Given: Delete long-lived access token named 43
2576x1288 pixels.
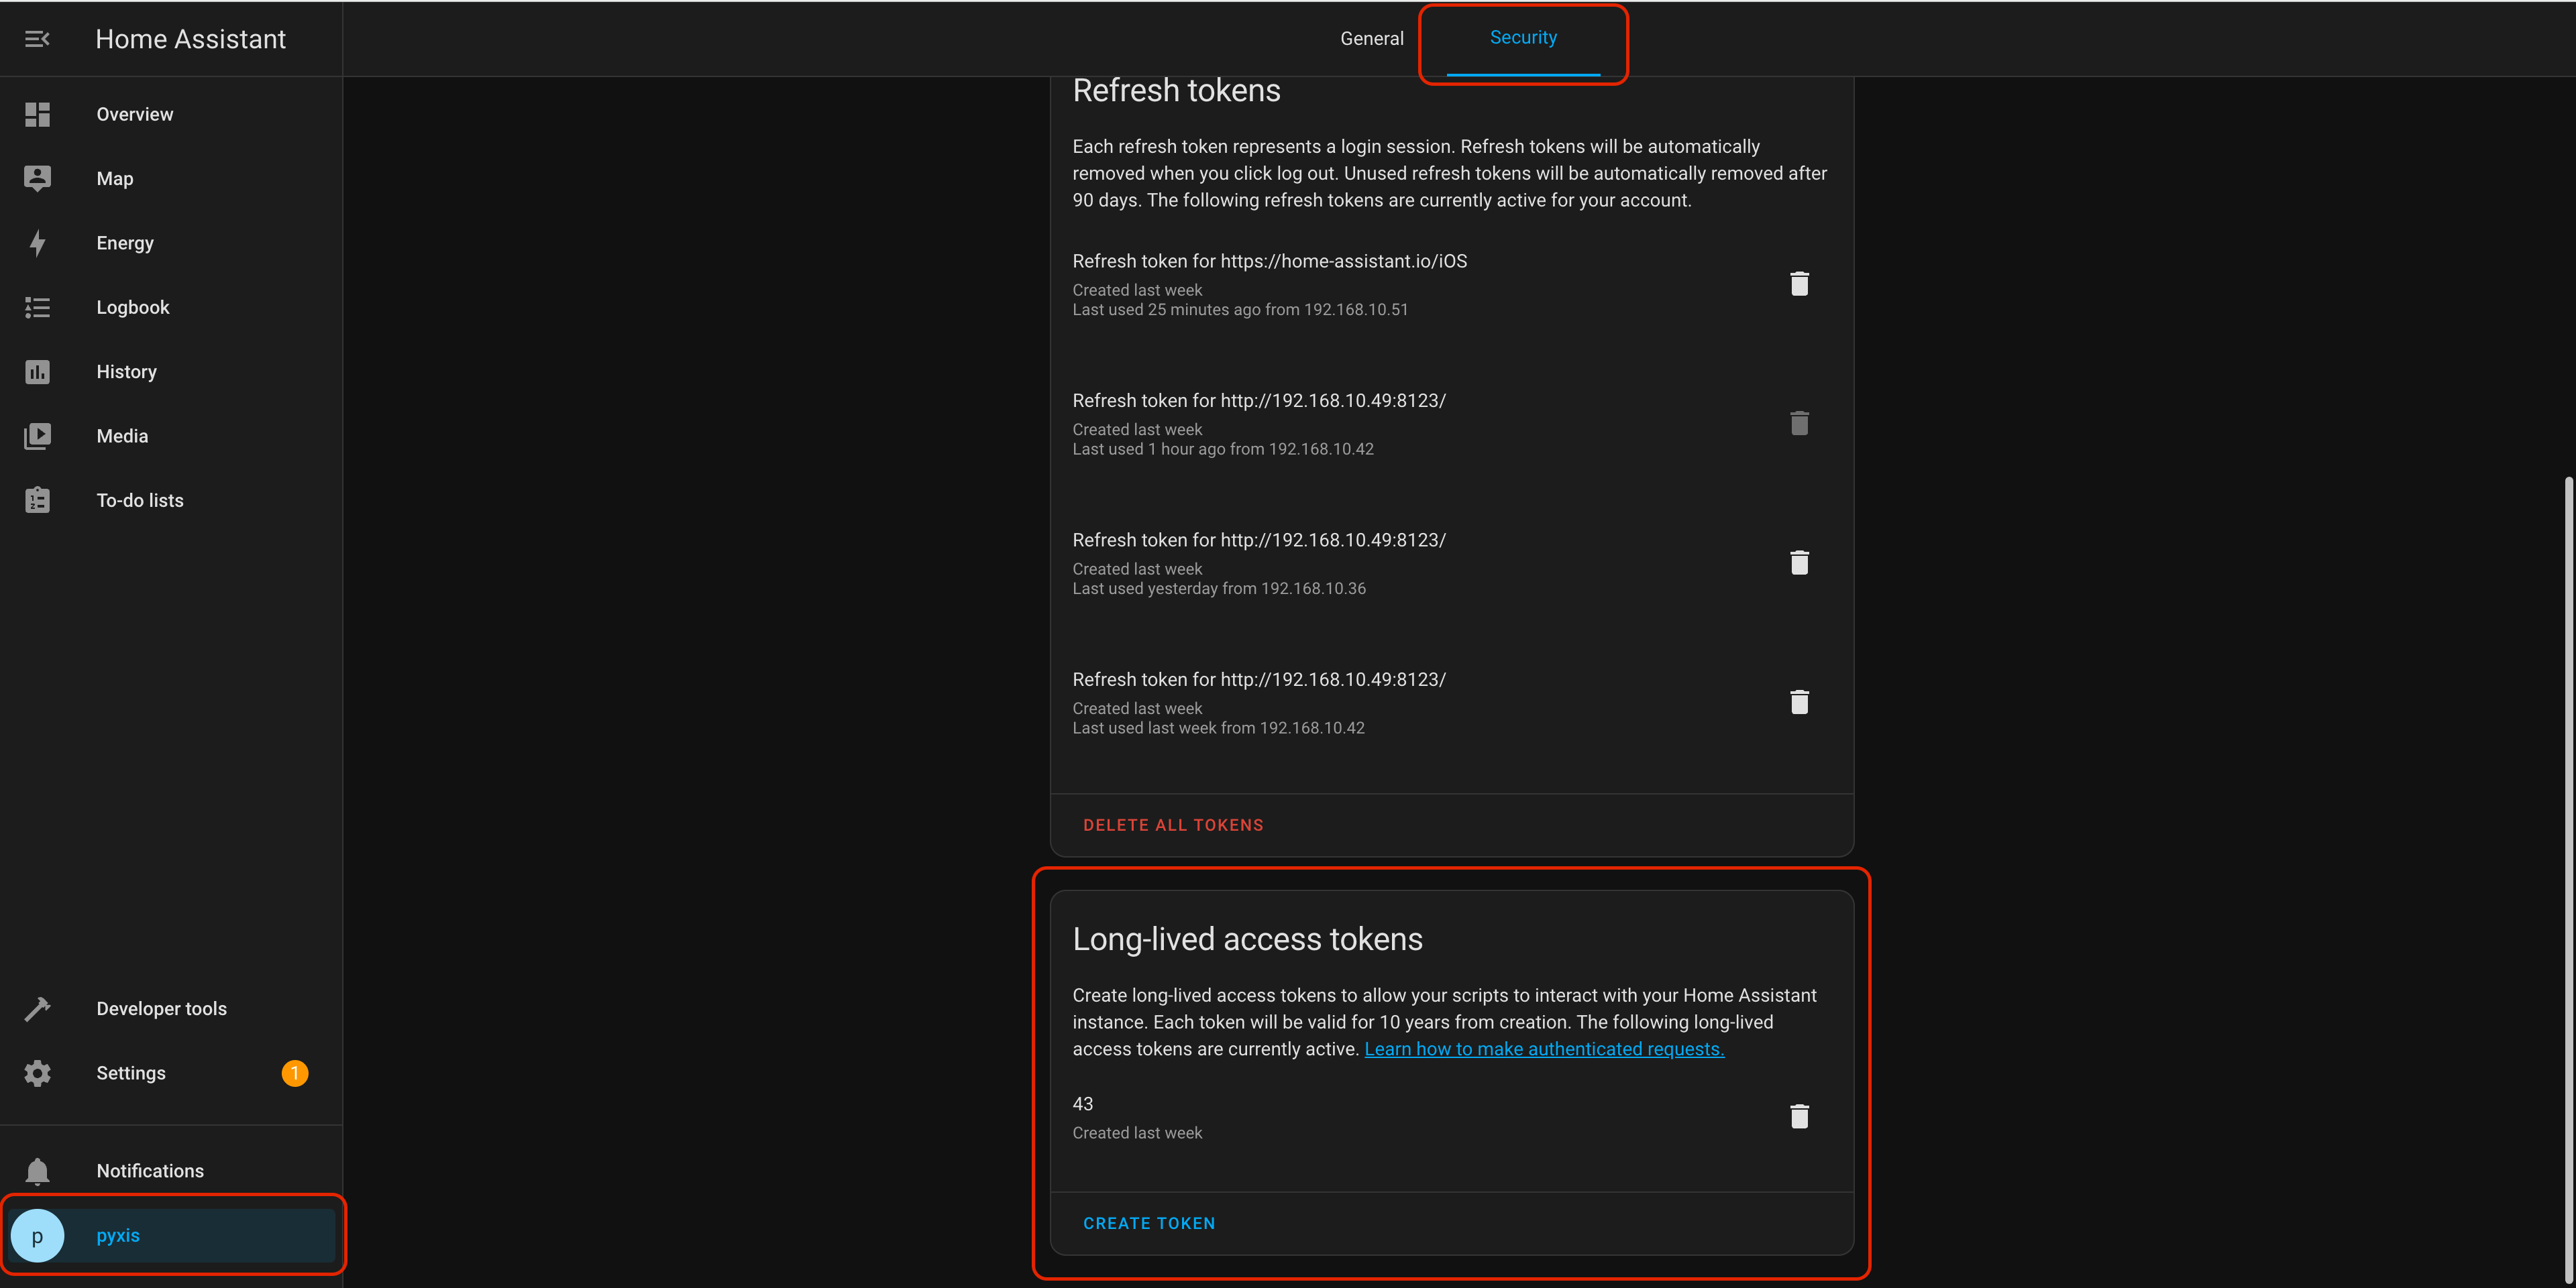Looking at the screenshot, I should pos(1799,1117).
